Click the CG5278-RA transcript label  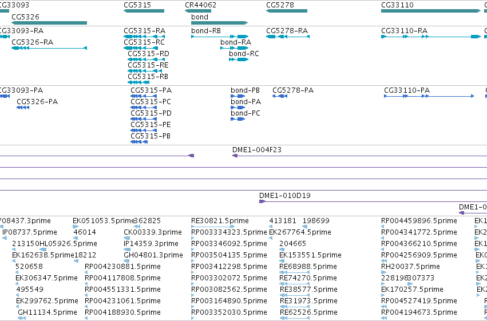pyautogui.click(x=287, y=31)
